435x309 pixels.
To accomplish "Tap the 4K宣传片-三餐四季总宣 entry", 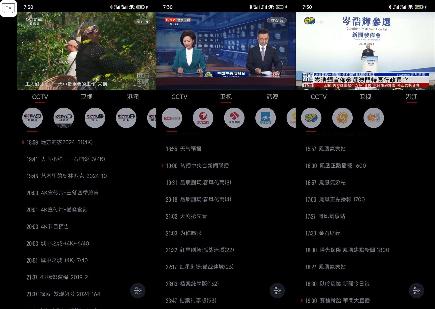I will tap(62, 193).
